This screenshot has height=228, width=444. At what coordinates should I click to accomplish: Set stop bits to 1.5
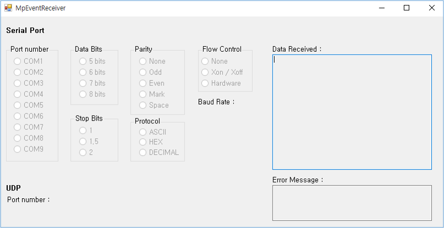(x=83, y=142)
